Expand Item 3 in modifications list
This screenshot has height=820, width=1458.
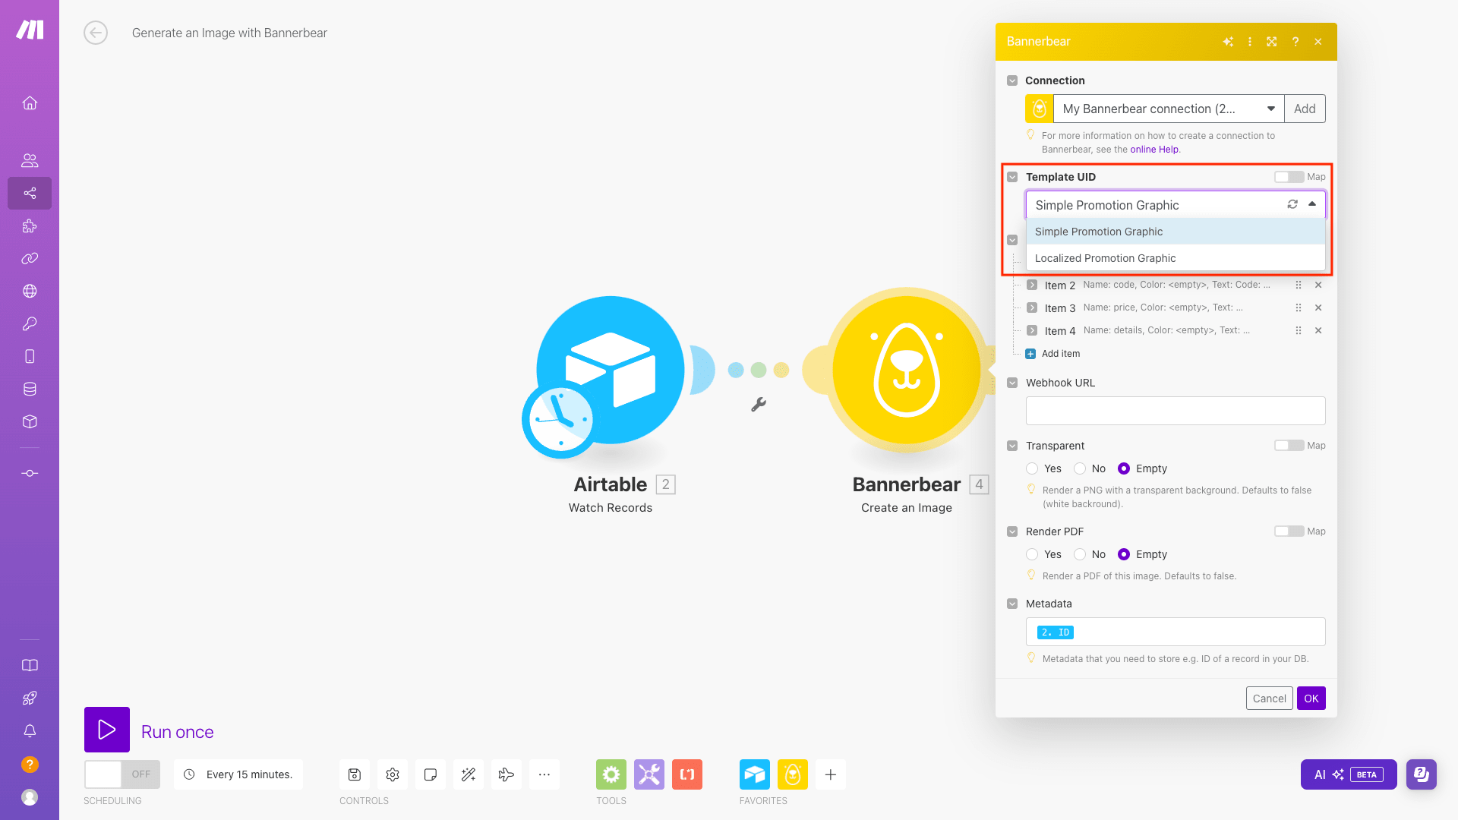tap(1032, 308)
